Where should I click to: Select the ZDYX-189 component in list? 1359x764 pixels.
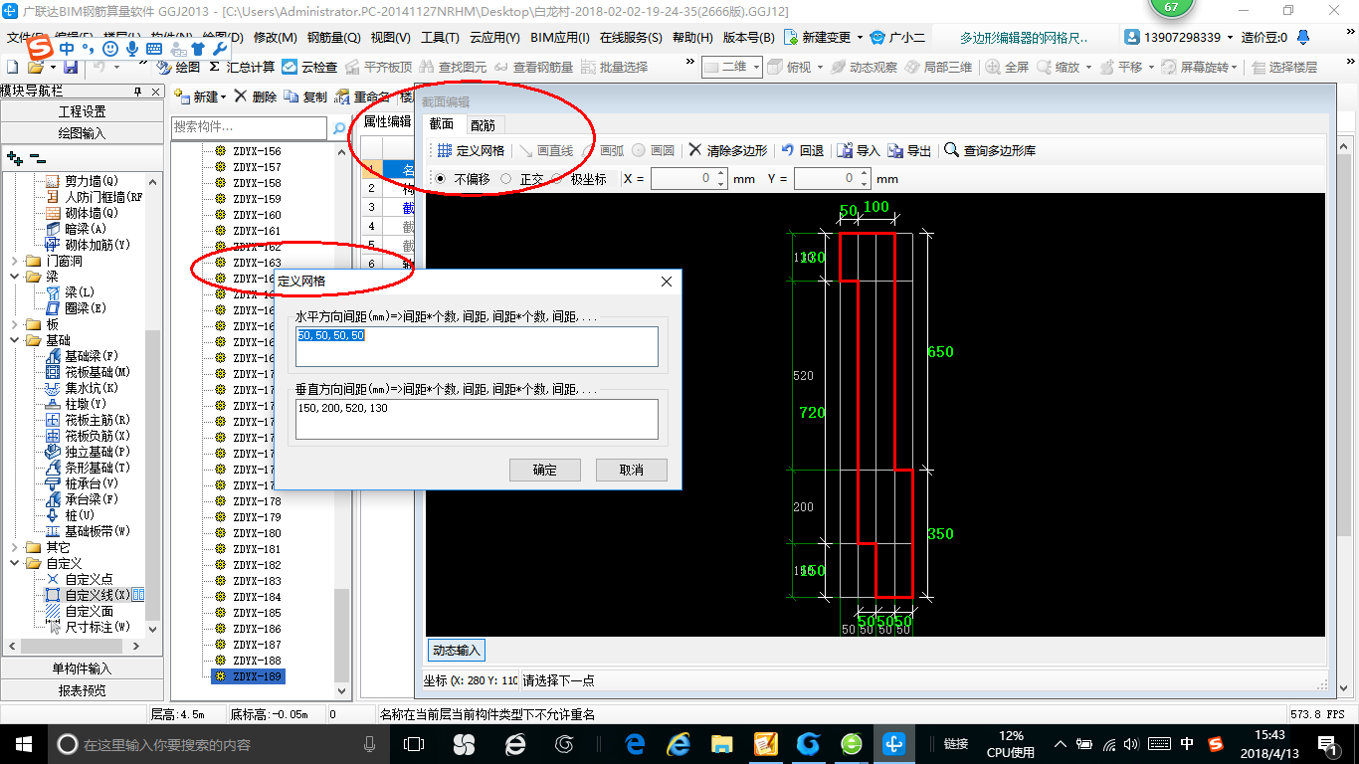coord(248,676)
